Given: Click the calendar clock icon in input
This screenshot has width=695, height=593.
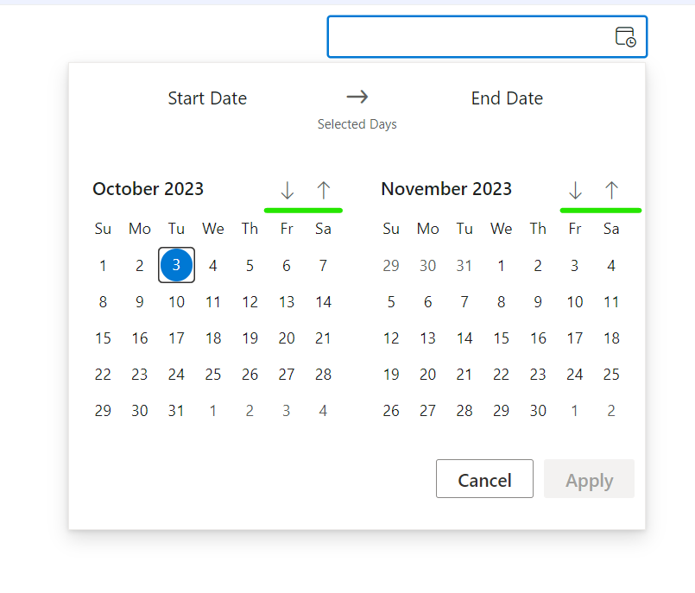Looking at the screenshot, I should click(625, 37).
